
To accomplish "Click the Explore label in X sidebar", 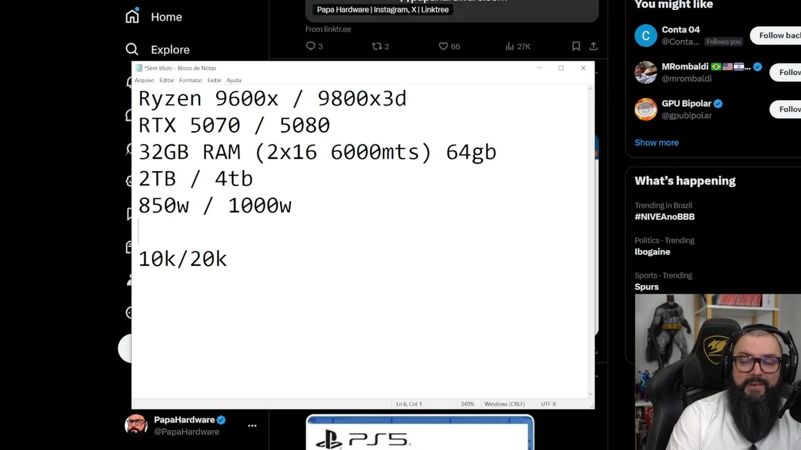I will coord(170,49).
